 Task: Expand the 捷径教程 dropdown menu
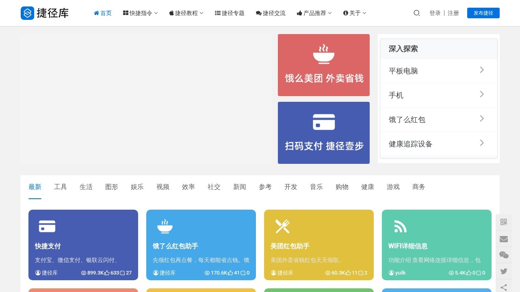[186, 13]
